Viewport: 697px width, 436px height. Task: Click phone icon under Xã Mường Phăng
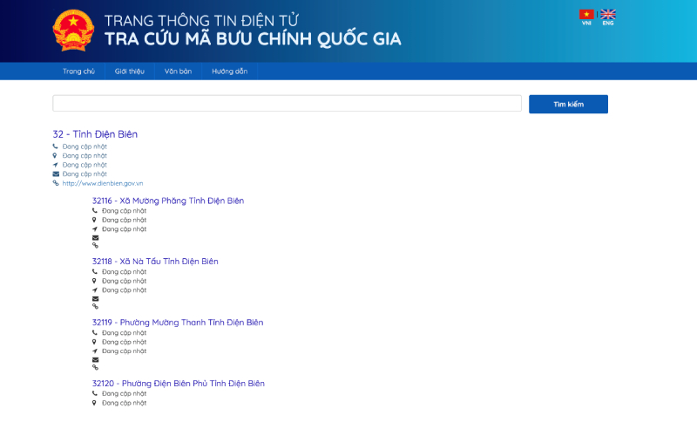(x=95, y=210)
